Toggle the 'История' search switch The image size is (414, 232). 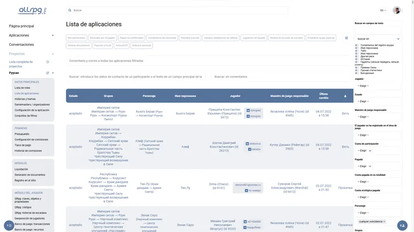pyautogui.click(x=356, y=59)
